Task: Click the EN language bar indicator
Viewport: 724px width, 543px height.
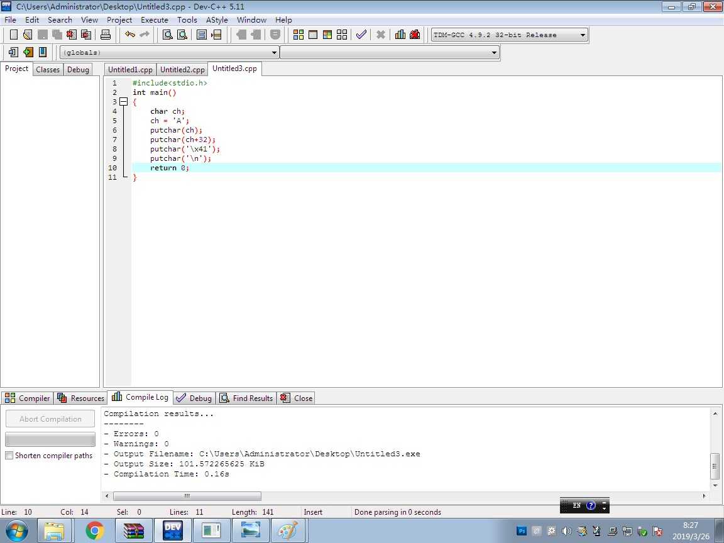Action: (577, 505)
